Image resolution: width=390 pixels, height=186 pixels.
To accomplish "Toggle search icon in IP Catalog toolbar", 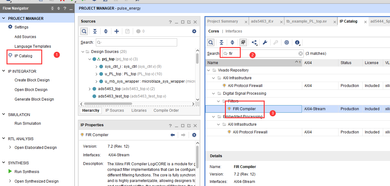I will [x=211, y=42].
